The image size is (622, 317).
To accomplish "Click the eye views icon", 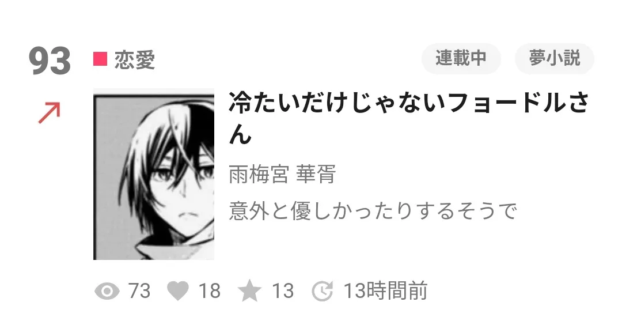I will [107, 291].
